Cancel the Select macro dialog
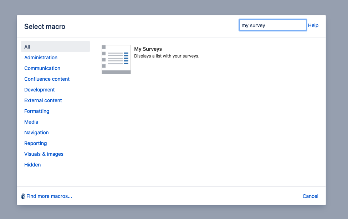Screen dimensions: 348x219 click(310, 196)
